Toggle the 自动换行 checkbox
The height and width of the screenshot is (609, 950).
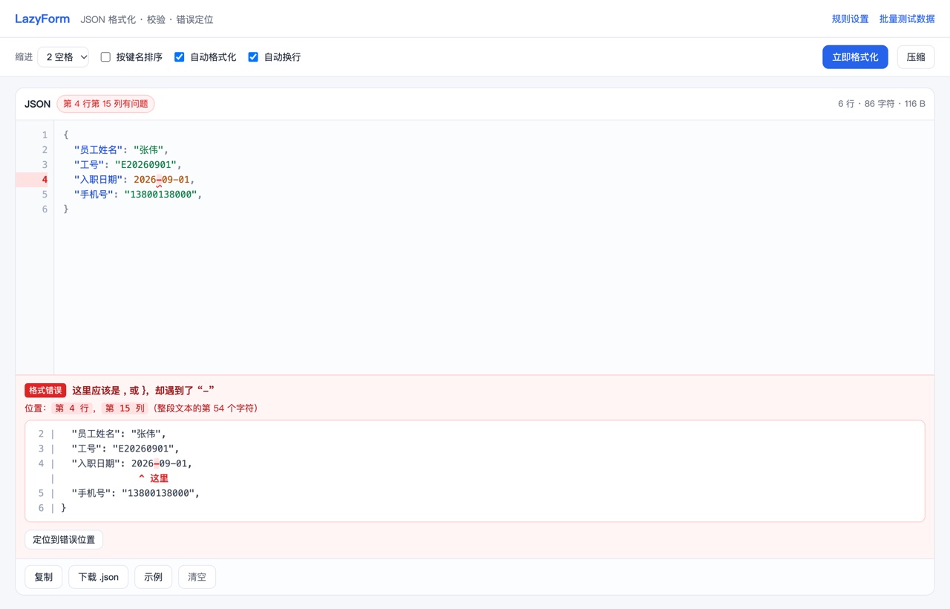click(x=253, y=57)
